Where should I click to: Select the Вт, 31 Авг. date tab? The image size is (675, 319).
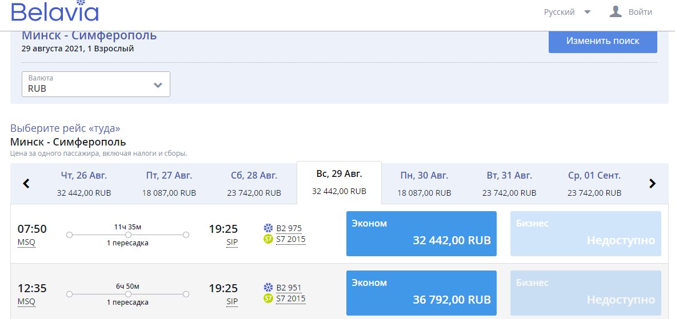[509, 184]
